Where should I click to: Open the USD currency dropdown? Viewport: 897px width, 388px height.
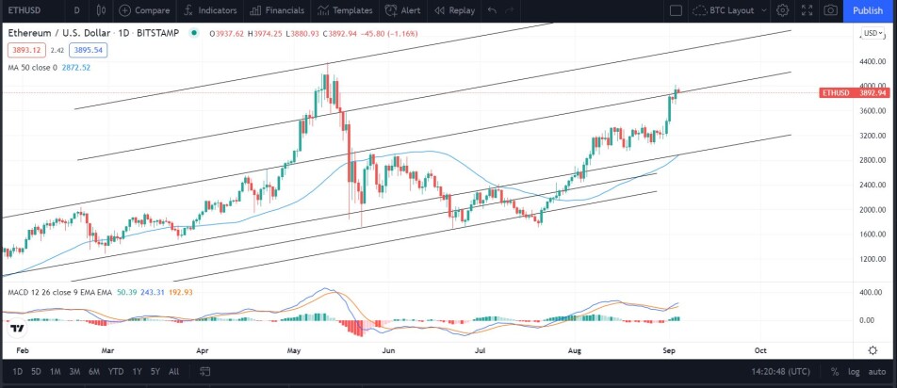tap(873, 33)
